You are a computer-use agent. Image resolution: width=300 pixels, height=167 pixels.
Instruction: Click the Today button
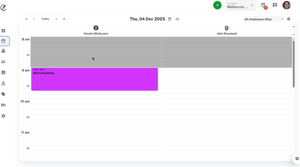click(x=45, y=19)
